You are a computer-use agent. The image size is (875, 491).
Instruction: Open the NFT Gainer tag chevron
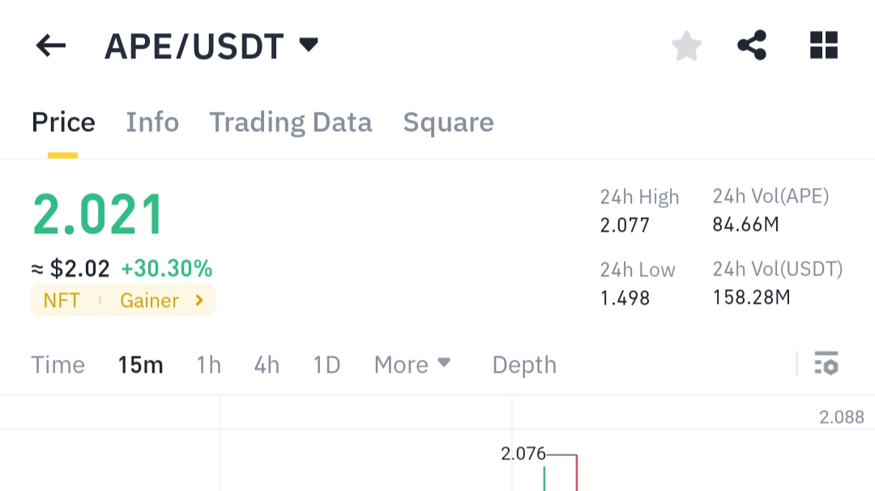click(x=199, y=301)
